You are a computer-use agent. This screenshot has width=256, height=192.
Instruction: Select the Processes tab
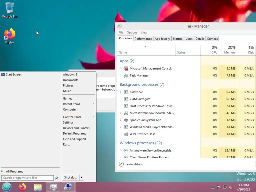[125, 38]
